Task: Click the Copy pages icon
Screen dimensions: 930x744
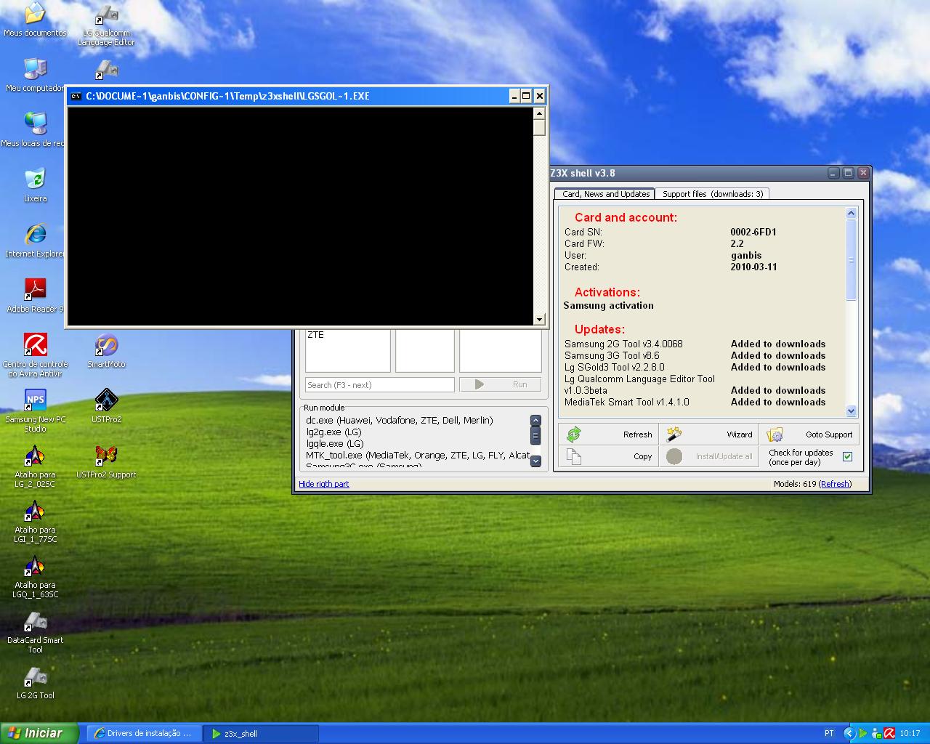Action: (x=574, y=456)
